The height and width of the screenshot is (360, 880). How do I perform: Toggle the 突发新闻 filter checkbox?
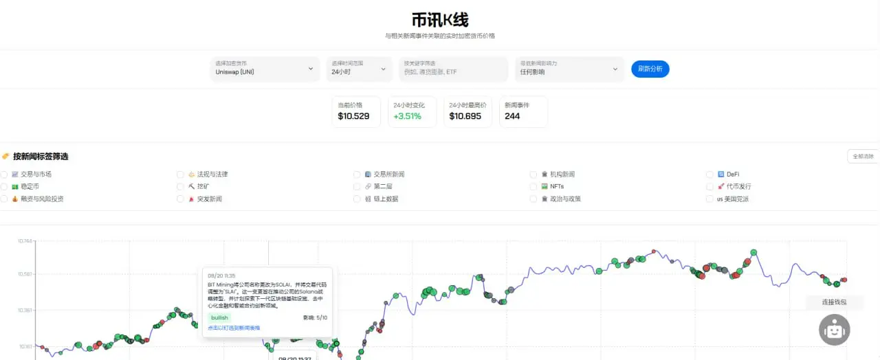click(x=181, y=199)
